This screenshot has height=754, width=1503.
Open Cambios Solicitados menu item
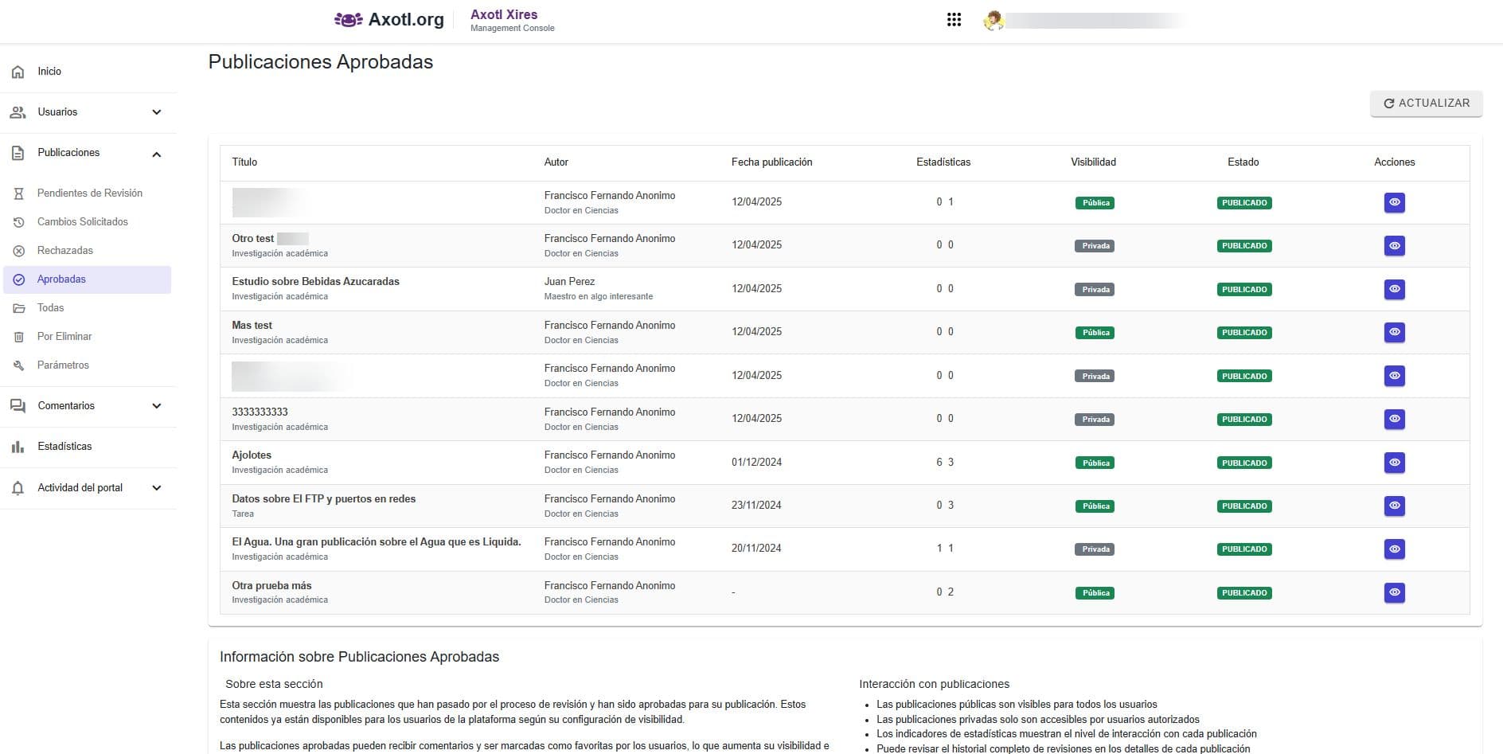click(x=82, y=222)
